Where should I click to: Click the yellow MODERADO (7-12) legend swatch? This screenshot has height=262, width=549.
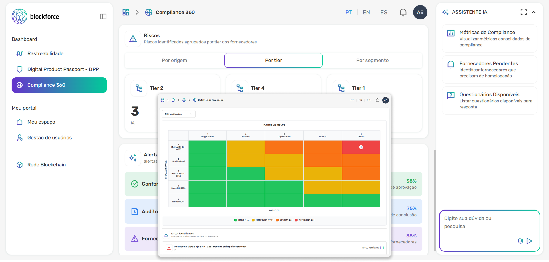coord(253,220)
